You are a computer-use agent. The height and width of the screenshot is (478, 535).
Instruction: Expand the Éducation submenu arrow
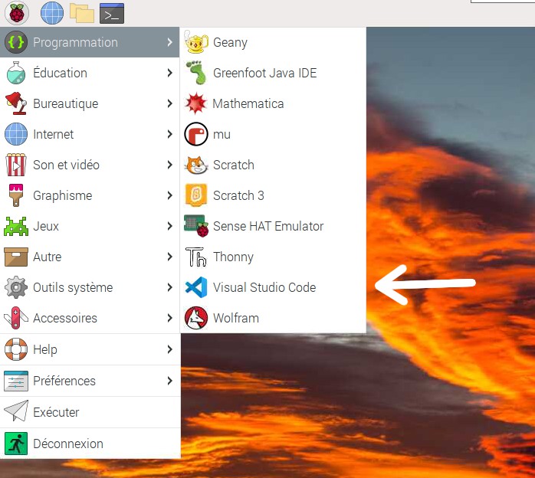coord(169,73)
